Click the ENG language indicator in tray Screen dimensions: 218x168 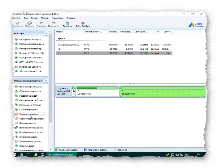(187, 155)
